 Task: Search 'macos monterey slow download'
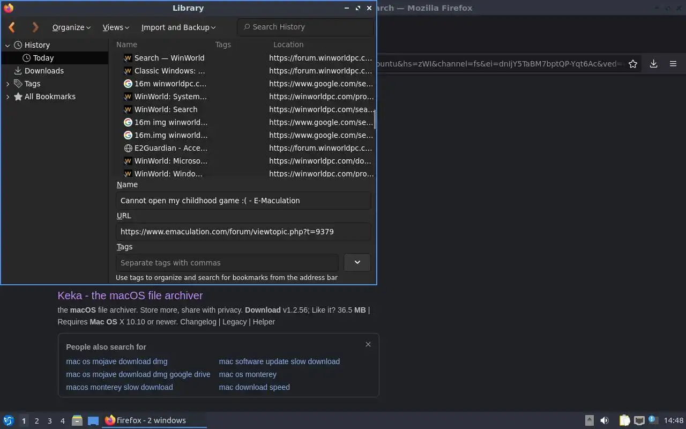pyautogui.click(x=120, y=387)
